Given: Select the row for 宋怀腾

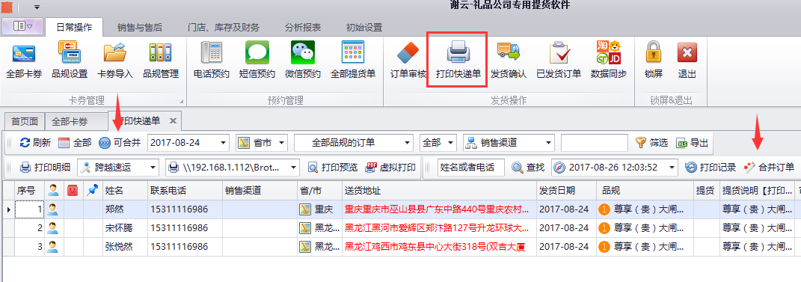Looking at the screenshot, I should coord(402,228).
